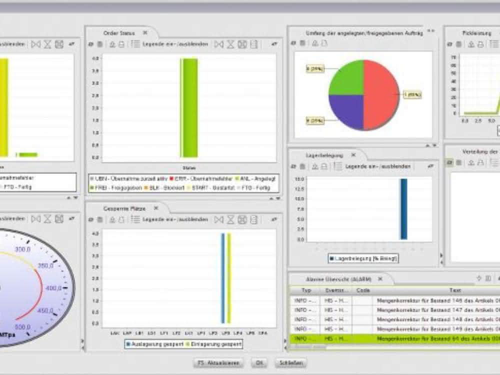Select the alarm row 'Mengenkorrektur für Bestand 146'
This screenshot has height=375, width=500.
click(395, 300)
